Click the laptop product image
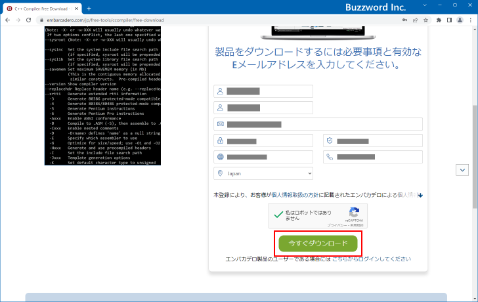The width and height of the screenshot is (478, 302). pyautogui.click(x=318, y=33)
